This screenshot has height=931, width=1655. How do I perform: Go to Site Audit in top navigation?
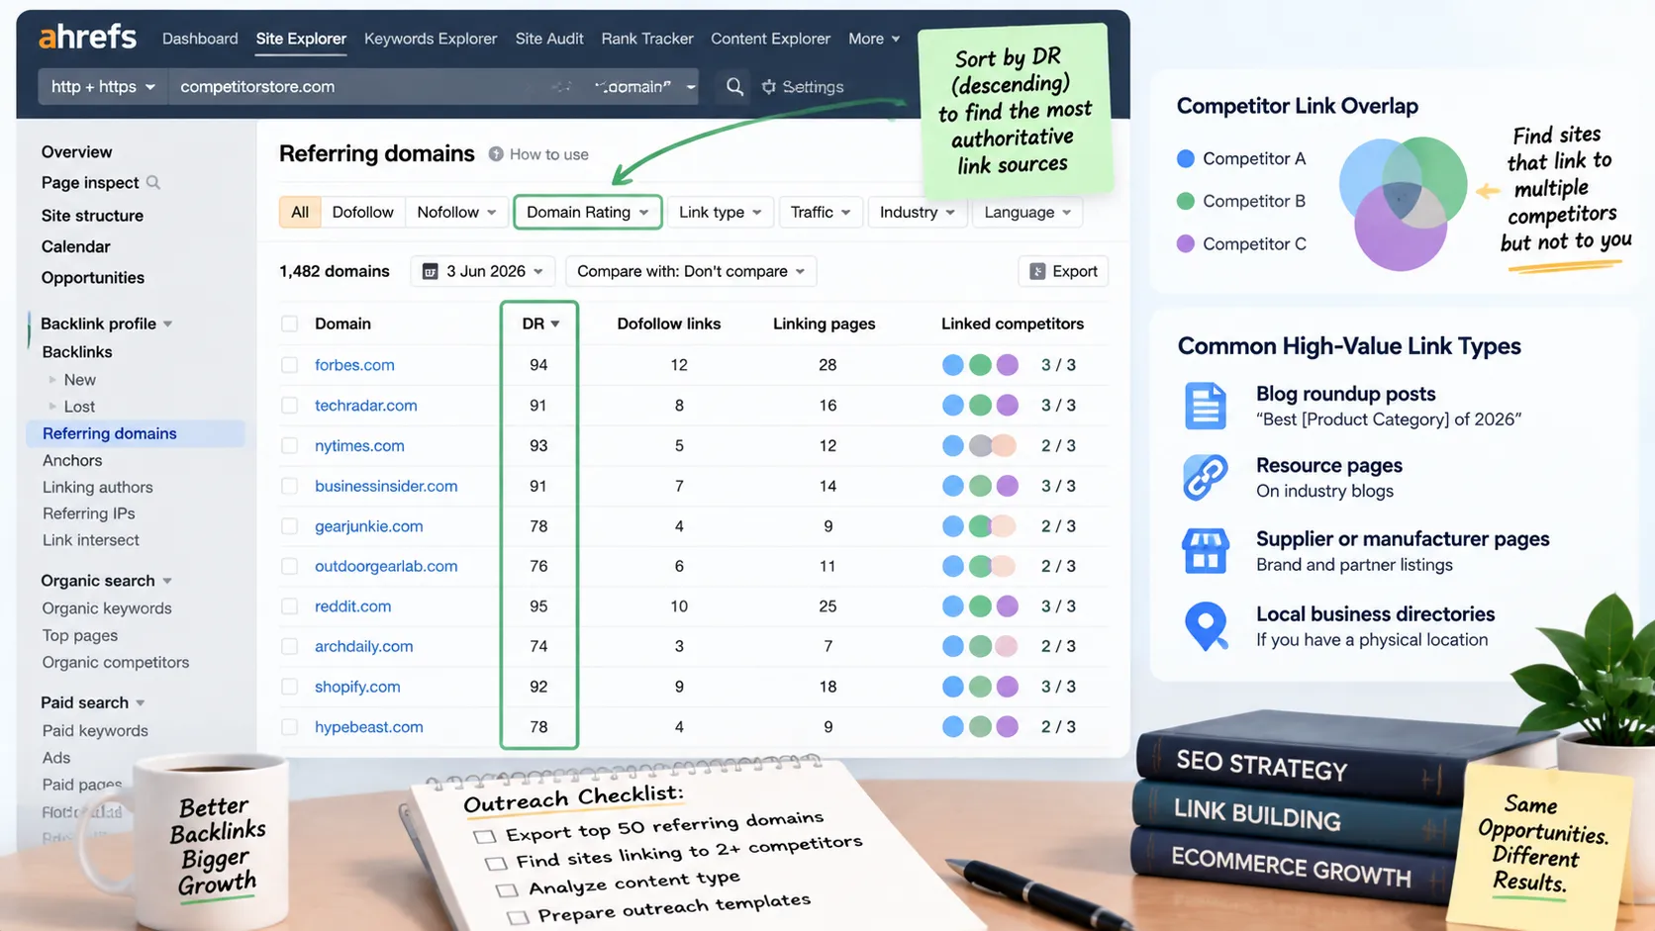coord(549,39)
